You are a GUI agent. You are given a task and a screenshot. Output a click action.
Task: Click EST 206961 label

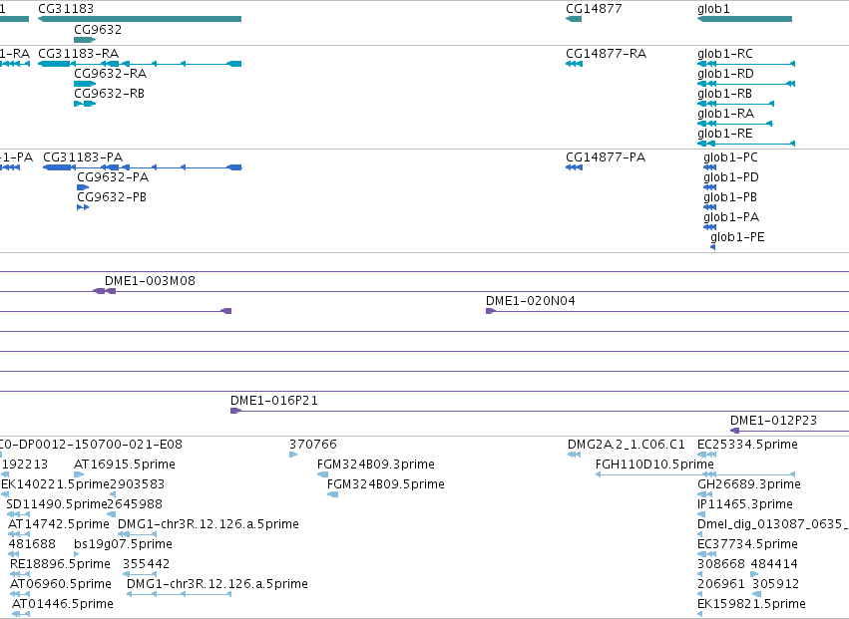(x=721, y=584)
